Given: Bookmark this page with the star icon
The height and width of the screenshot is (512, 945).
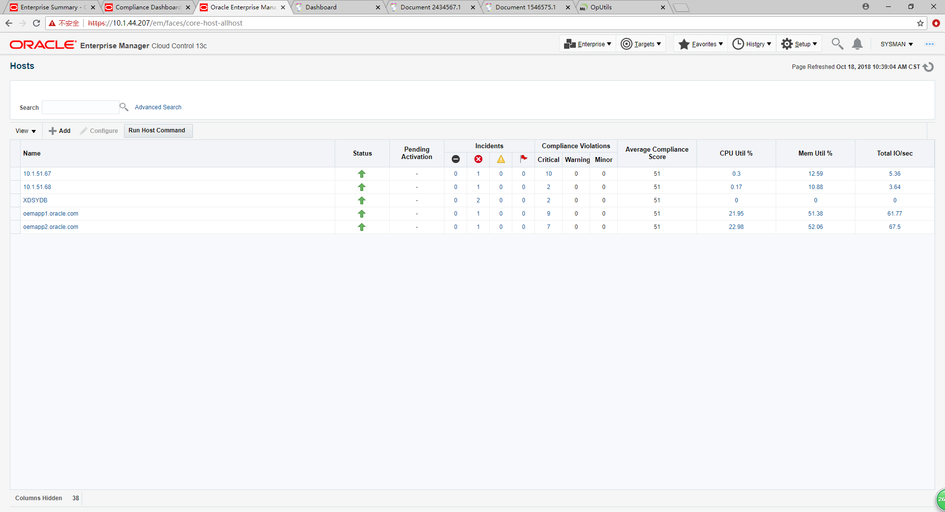Looking at the screenshot, I should point(920,23).
